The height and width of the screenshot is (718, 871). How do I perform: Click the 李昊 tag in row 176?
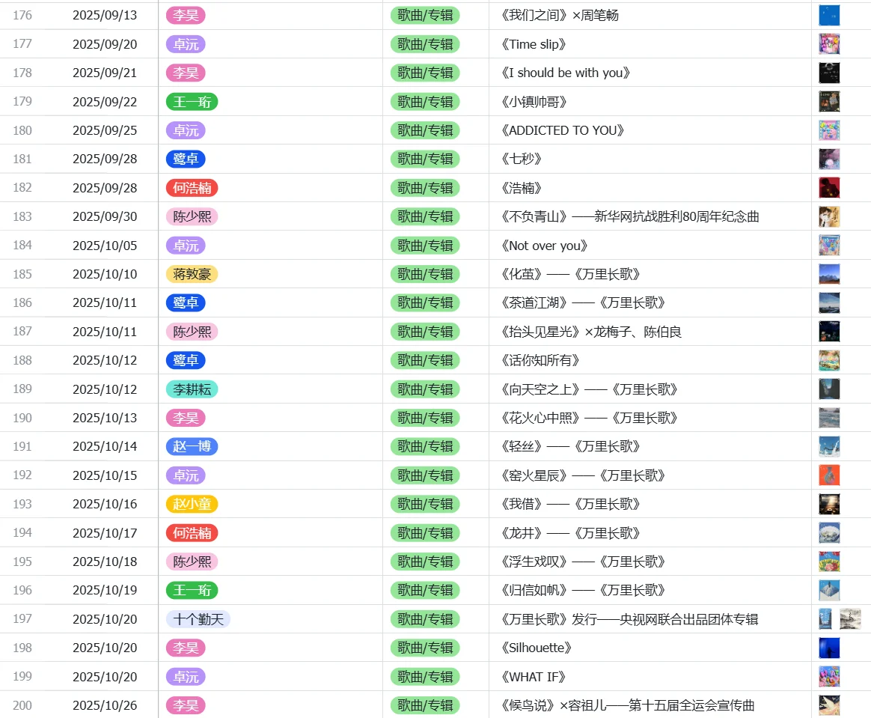tap(186, 16)
